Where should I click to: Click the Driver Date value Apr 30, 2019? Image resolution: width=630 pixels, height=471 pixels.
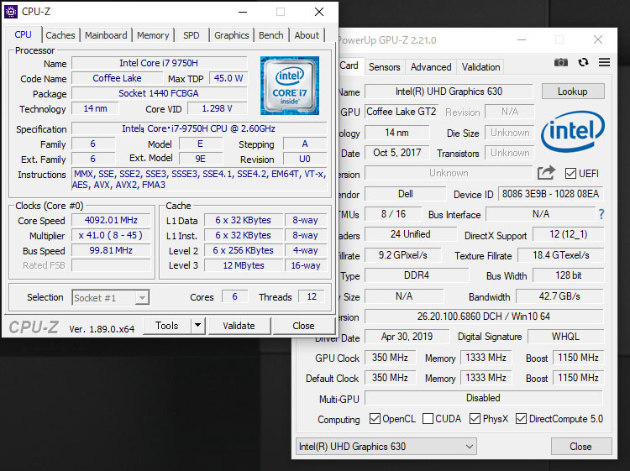point(407,337)
